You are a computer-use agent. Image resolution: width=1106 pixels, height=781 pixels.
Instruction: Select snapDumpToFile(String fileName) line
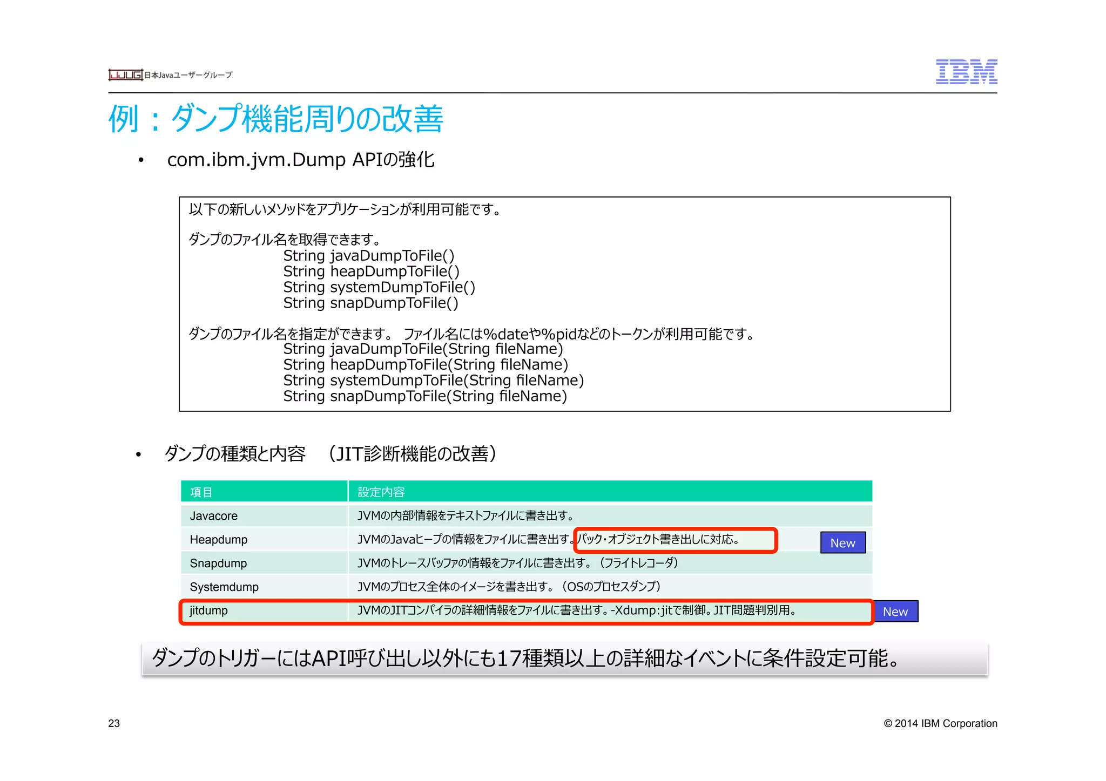[x=426, y=396]
